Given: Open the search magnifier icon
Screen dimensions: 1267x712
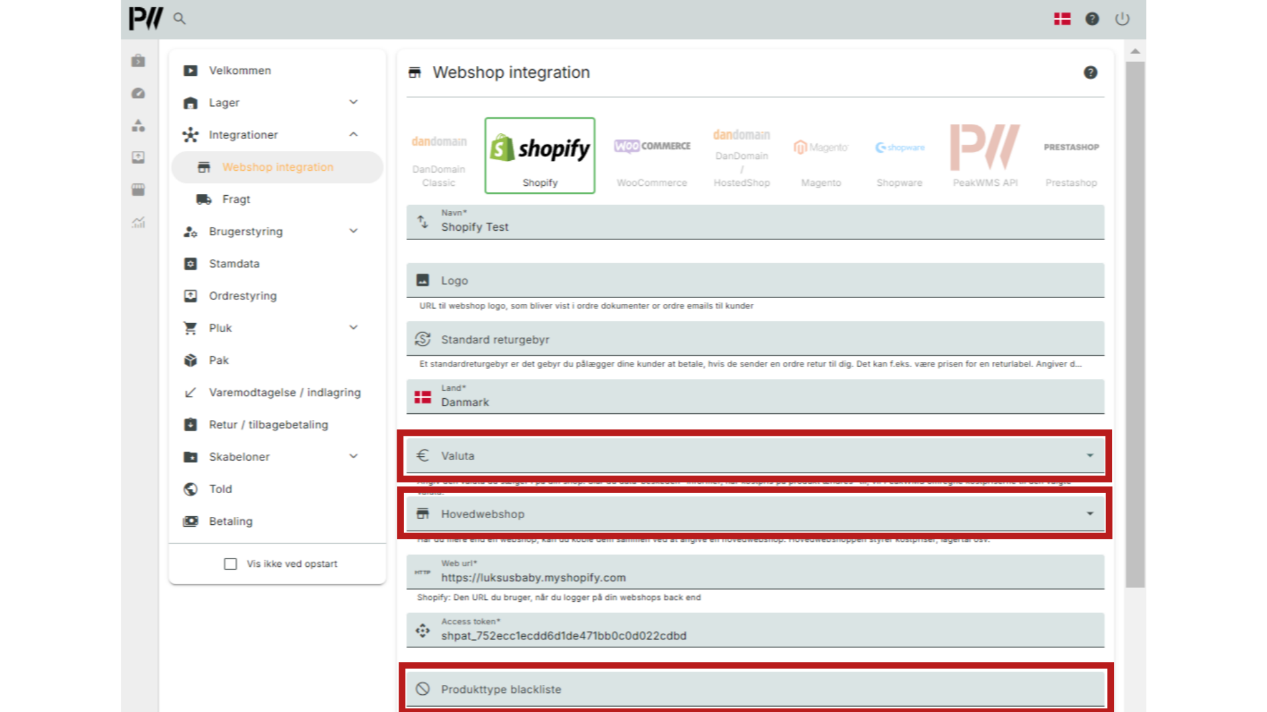Looking at the screenshot, I should [179, 18].
